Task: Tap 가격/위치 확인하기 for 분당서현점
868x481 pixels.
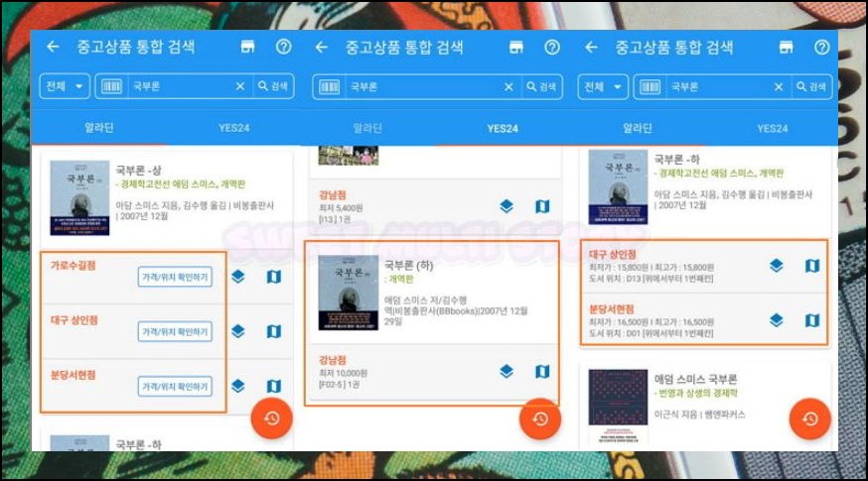Action: (175, 387)
